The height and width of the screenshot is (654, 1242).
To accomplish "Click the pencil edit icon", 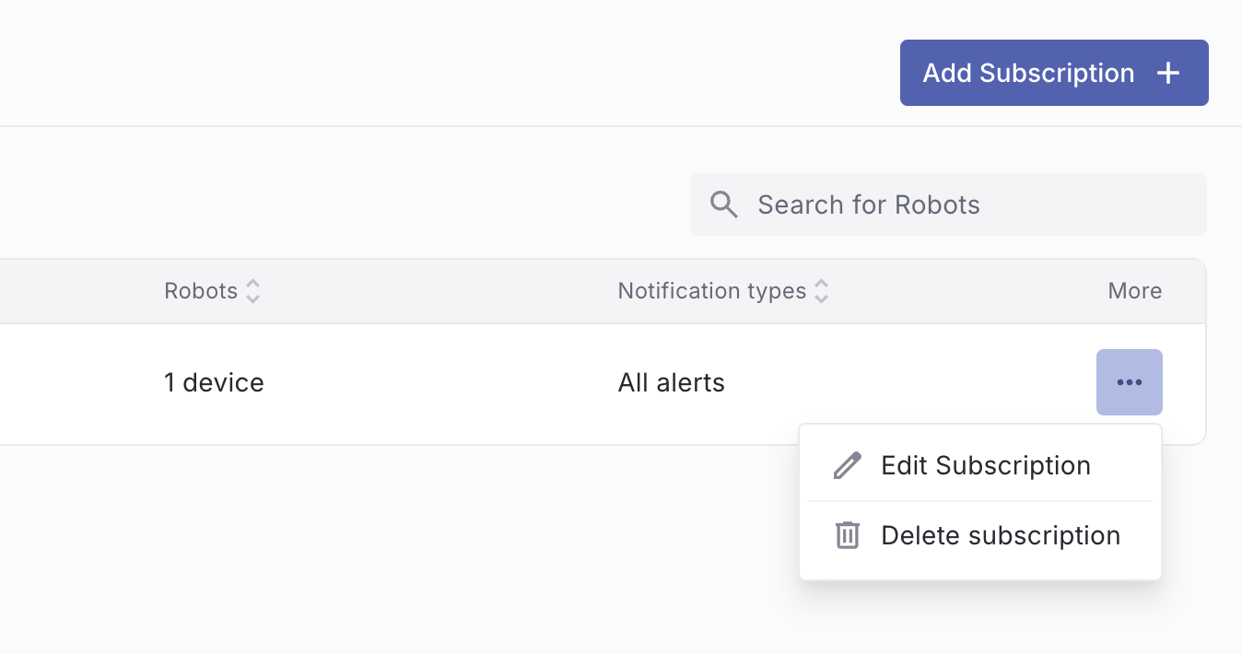I will point(847,466).
